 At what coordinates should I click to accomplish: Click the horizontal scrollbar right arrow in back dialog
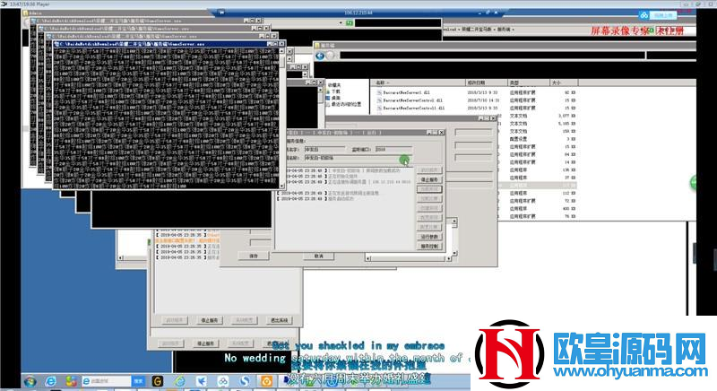point(449,258)
